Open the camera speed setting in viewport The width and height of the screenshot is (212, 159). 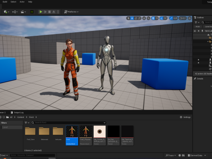(x=182, y=18)
